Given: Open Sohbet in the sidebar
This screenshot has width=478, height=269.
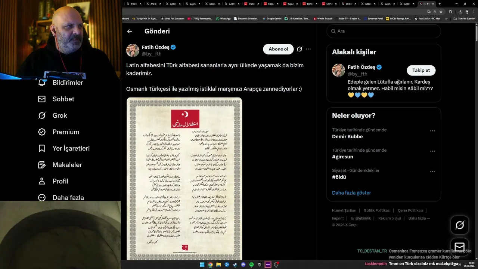Looking at the screenshot, I should click(x=56, y=99).
